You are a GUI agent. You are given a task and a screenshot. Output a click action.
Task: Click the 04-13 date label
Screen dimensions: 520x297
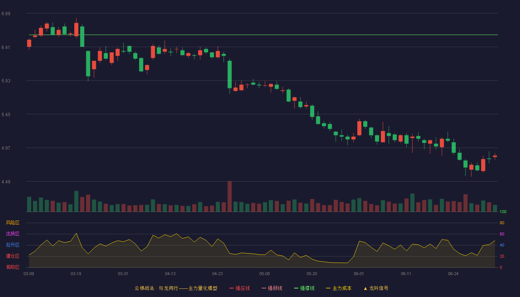click(170, 274)
